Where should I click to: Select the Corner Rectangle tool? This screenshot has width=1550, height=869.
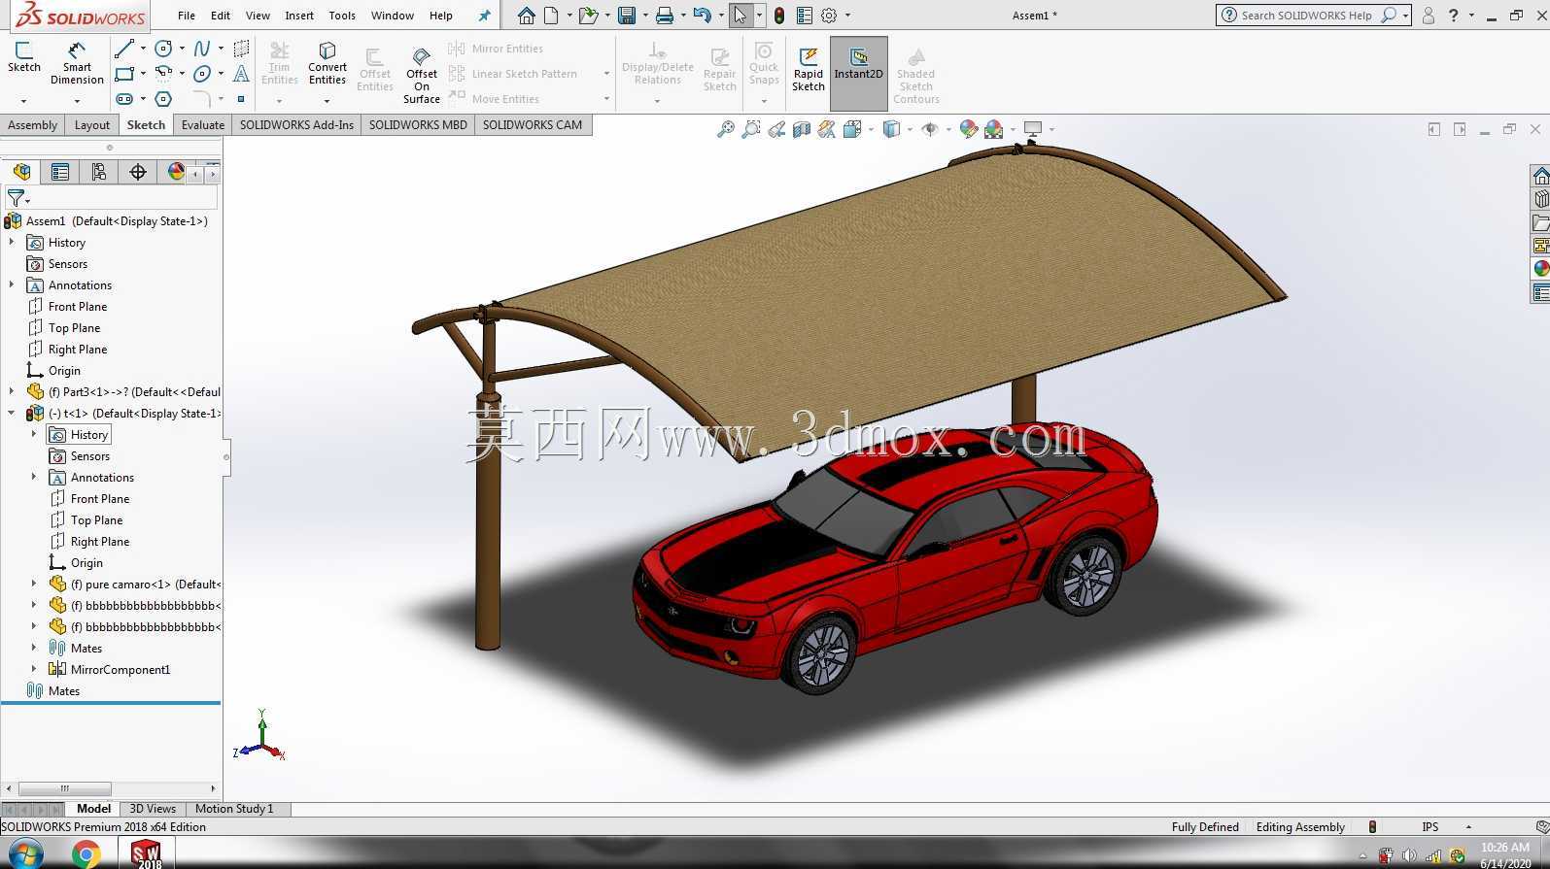(124, 74)
